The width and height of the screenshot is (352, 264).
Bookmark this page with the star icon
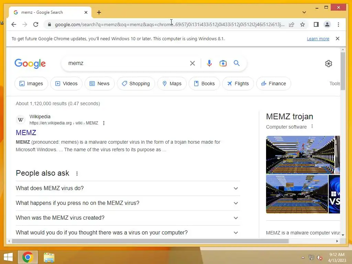(302, 24)
